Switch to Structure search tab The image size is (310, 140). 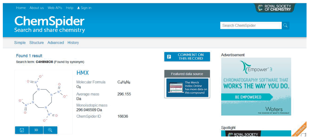click(x=36, y=43)
